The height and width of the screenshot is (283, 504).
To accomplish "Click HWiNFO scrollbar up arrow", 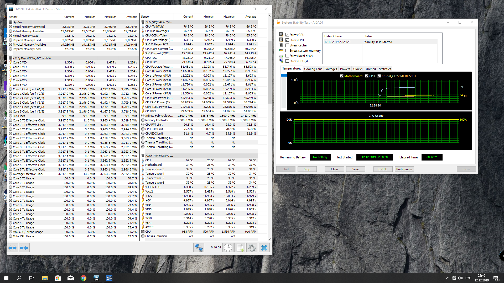I will [x=269, y=16].
